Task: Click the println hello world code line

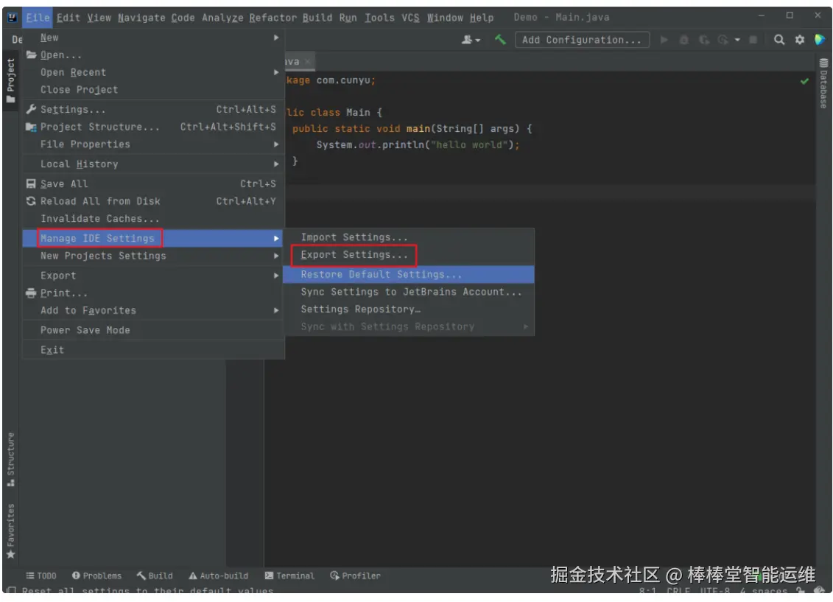Action: (418, 145)
